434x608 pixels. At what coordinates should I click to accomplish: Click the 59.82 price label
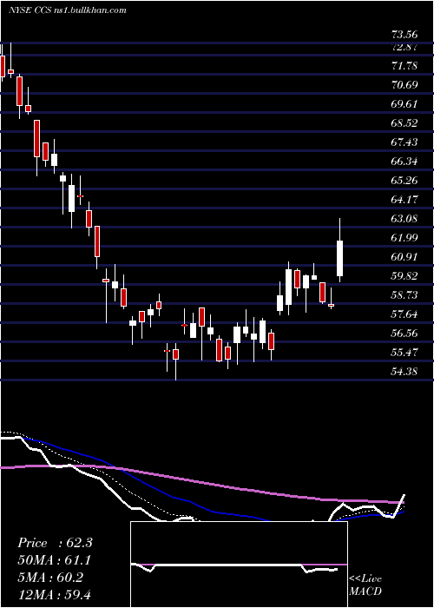click(404, 275)
